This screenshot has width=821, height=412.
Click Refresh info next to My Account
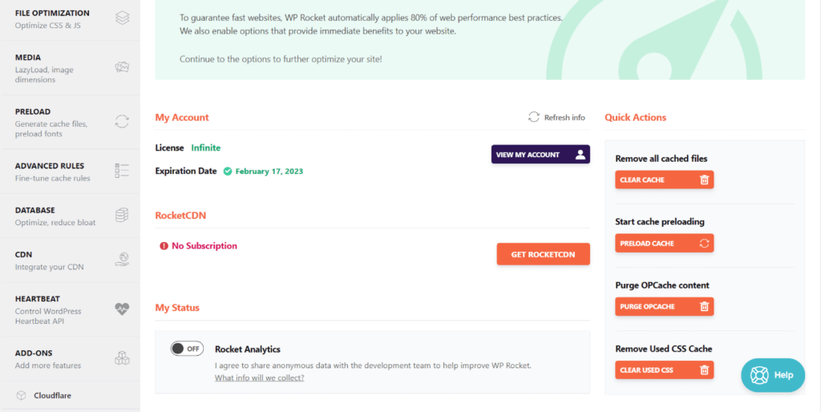(x=556, y=117)
